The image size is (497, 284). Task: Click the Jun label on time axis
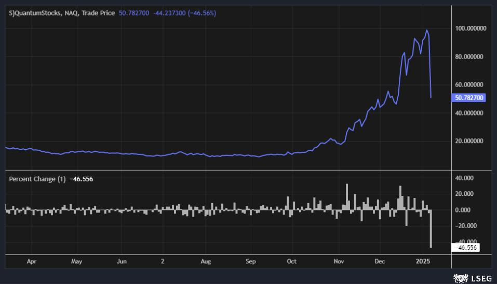click(122, 262)
